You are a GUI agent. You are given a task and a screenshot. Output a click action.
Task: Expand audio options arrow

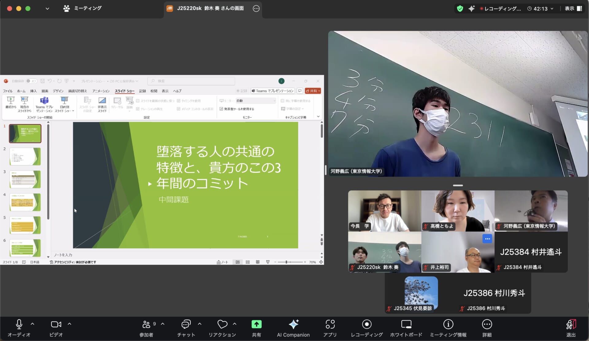[x=33, y=324]
